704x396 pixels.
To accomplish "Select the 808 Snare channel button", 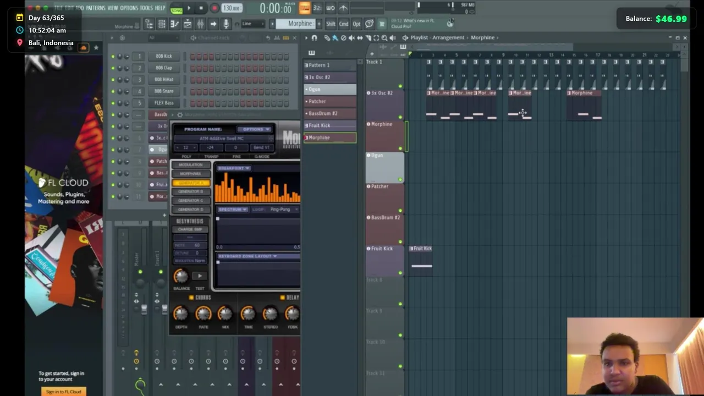I will (x=163, y=91).
